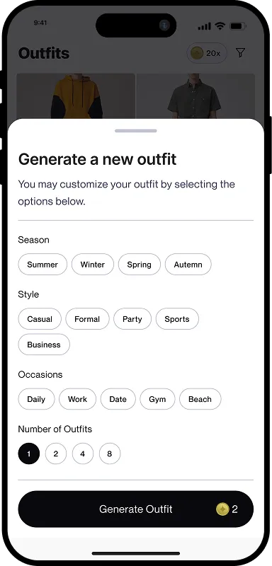Image resolution: width=272 pixels, height=566 pixels.
Task: Choose 4 as number of outfits
Action: (x=83, y=454)
